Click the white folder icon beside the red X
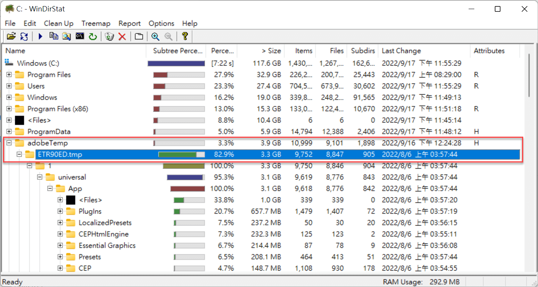The width and height of the screenshot is (538, 287). (139, 36)
